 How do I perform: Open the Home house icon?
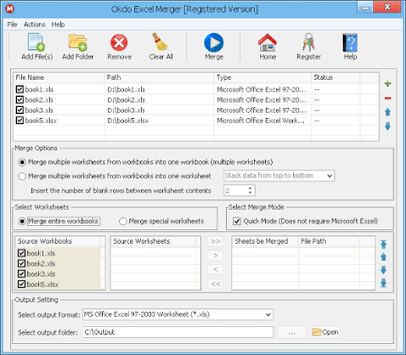click(267, 43)
